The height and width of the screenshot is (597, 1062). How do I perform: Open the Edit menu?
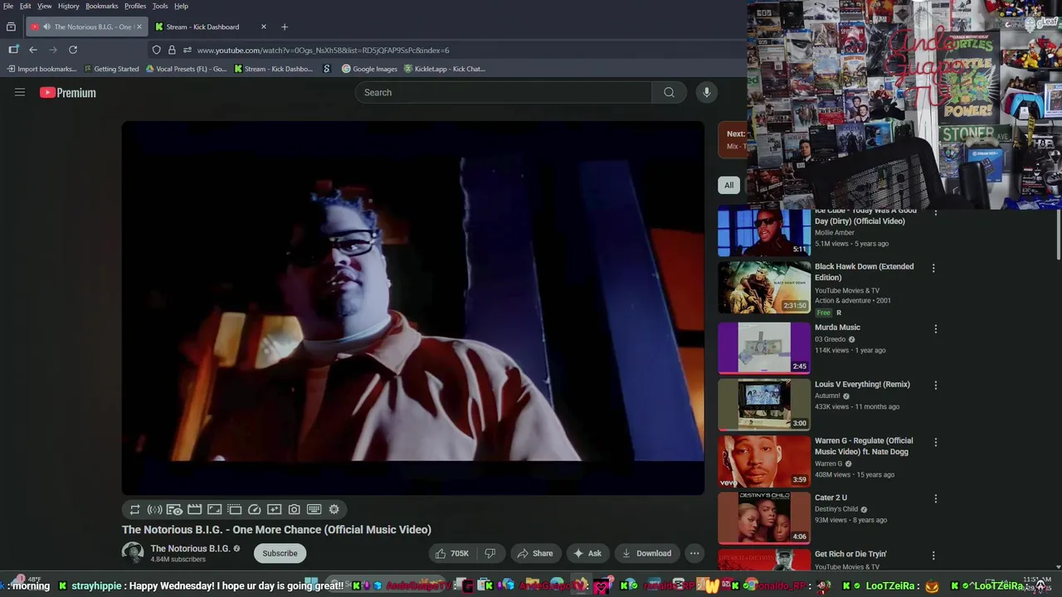click(26, 6)
